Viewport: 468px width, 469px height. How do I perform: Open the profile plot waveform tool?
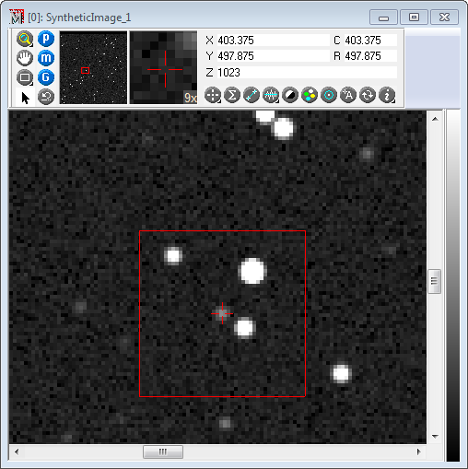click(271, 95)
